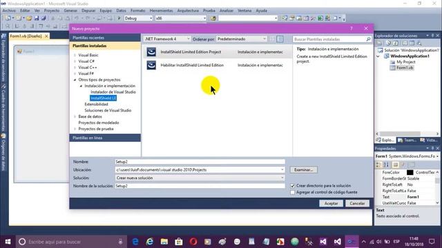This screenshot has width=442, height=248.
Task: Click the search magnifier in Buscar Plantillas box
Action: pos(368,39)
